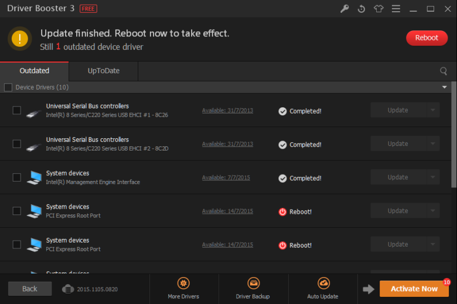The image size is (457, 304).
Task: Open the restore history icon
Action: 361,9
